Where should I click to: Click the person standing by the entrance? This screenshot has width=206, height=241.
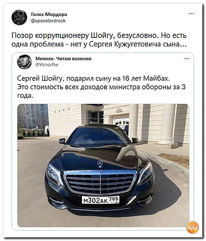(127, 128)
